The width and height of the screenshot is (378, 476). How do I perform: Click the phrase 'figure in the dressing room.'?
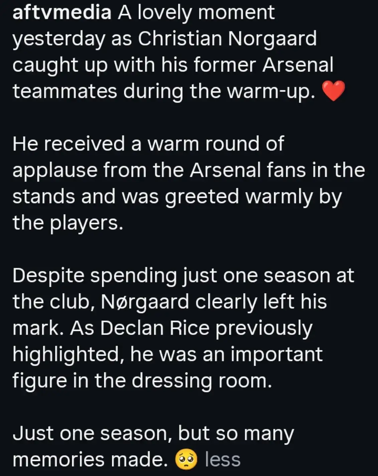142,381
